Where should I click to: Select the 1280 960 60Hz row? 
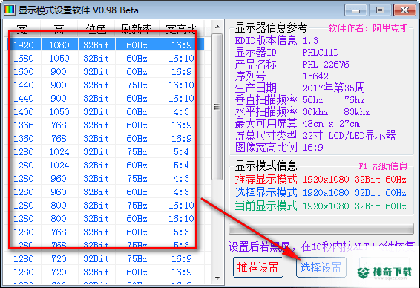point(105,192)
